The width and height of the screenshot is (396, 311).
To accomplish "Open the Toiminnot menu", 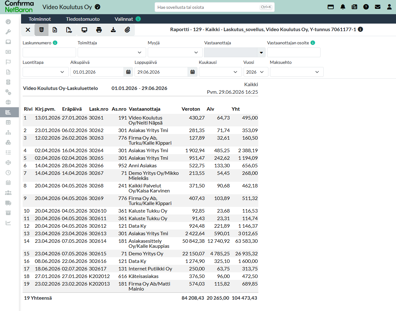I will [40, 19].
